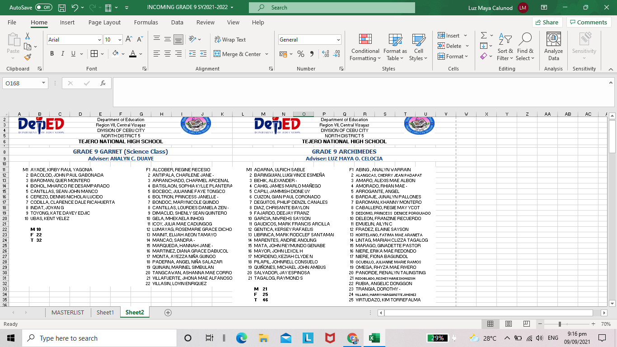
Task: Apply Italic formatting
Action: coord(62,54)
